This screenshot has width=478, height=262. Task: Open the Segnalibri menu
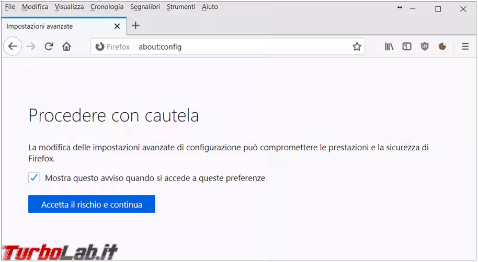(x=145, y=7)
